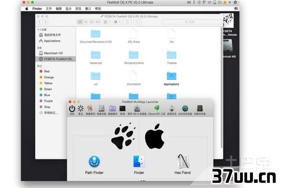
Task: Select the .TemporaryItems folder
Action: [x=133, y=55]
